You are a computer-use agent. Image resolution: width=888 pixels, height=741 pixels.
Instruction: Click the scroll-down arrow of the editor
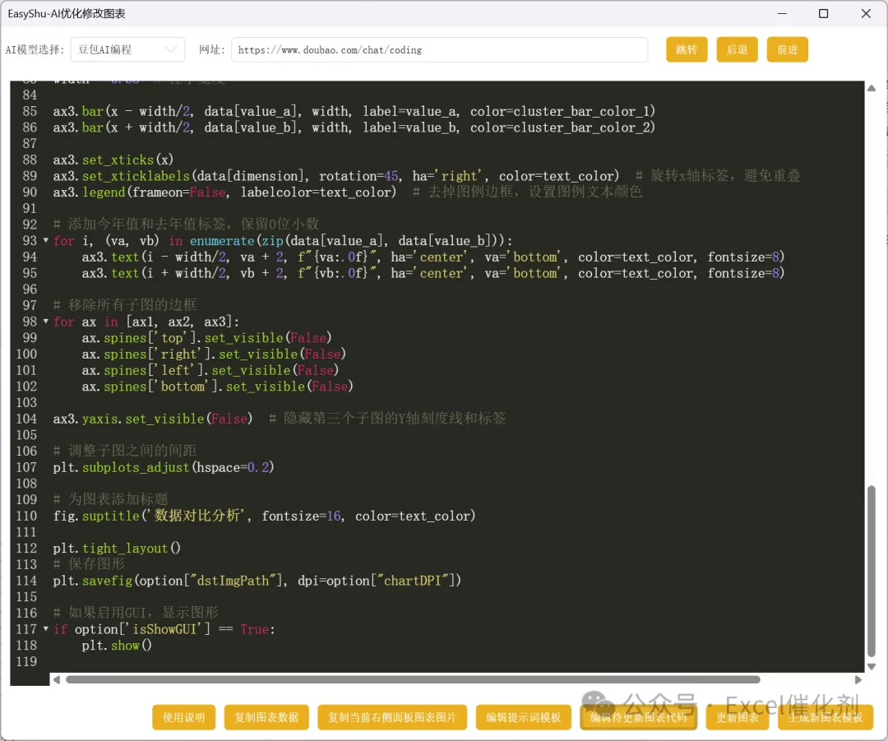coord(871,666)
